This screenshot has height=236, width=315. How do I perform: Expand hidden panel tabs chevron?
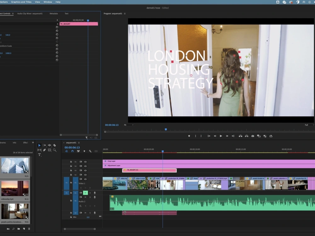33,143
